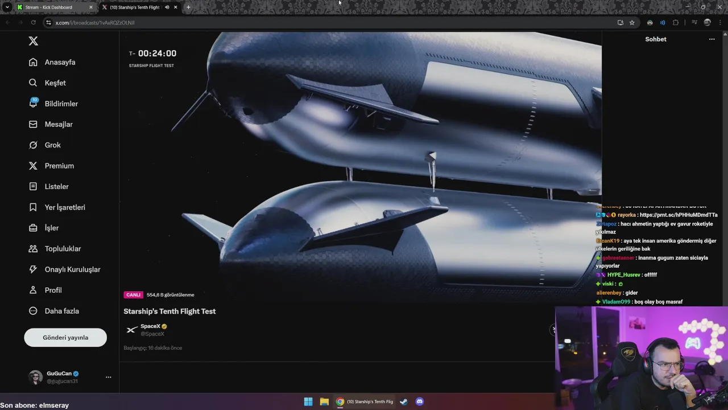Viewport: 728px width, 410px height.
Task: Click the Keşfet magnifier icon
Action: click(33, 83)
